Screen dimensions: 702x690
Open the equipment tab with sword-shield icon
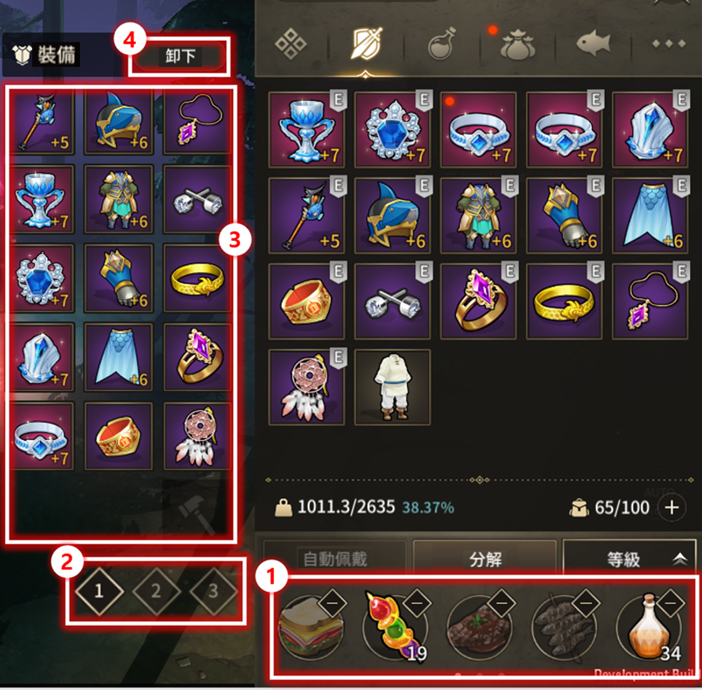point(366,44)
